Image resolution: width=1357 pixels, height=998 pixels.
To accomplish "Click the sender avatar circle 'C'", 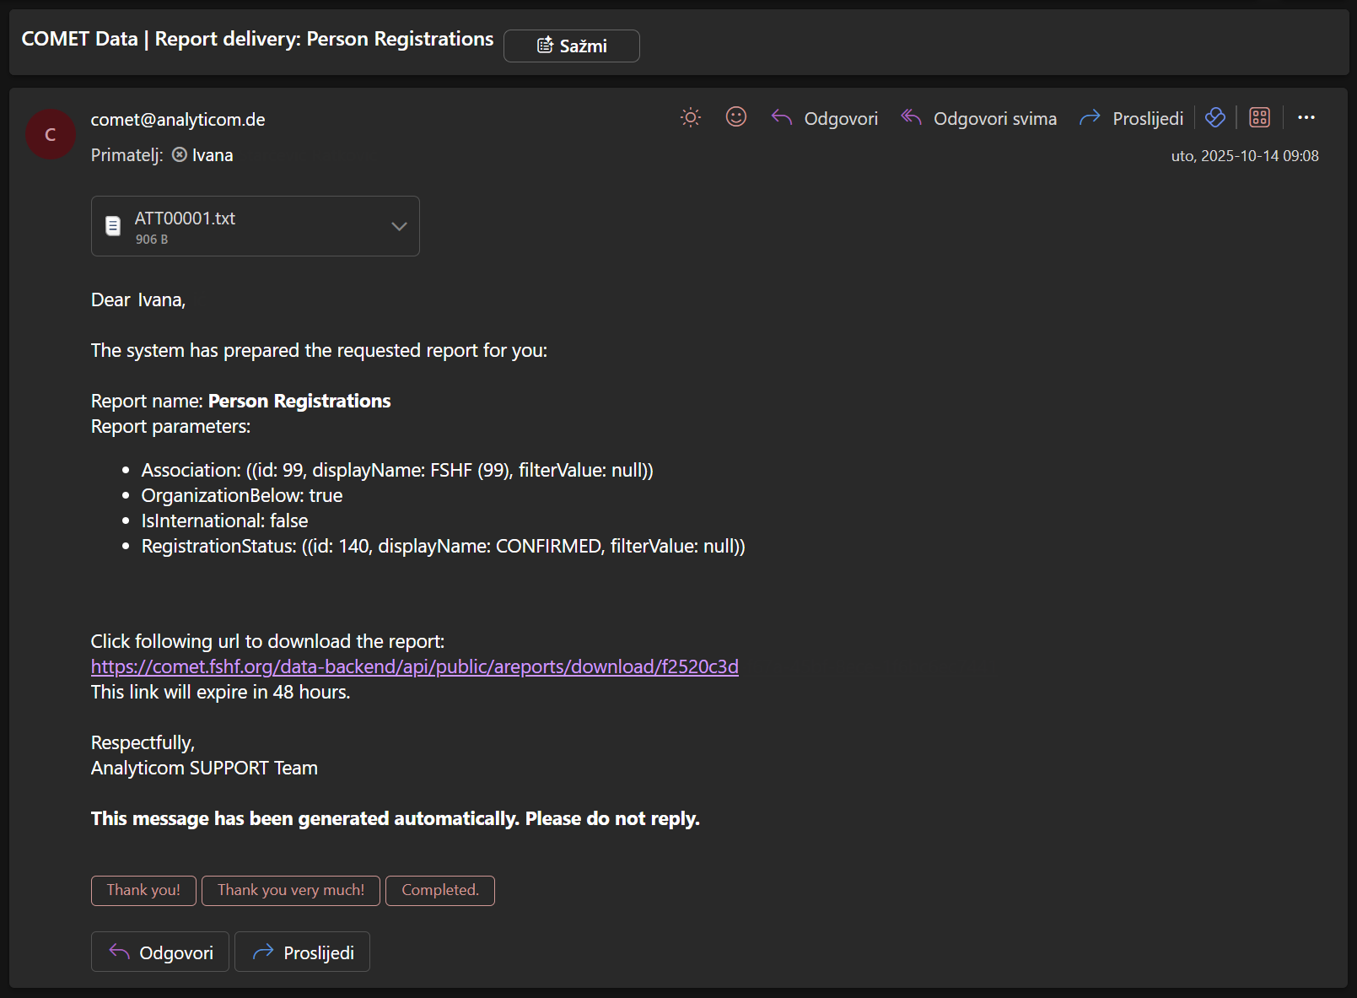I will tap(51, 134).
